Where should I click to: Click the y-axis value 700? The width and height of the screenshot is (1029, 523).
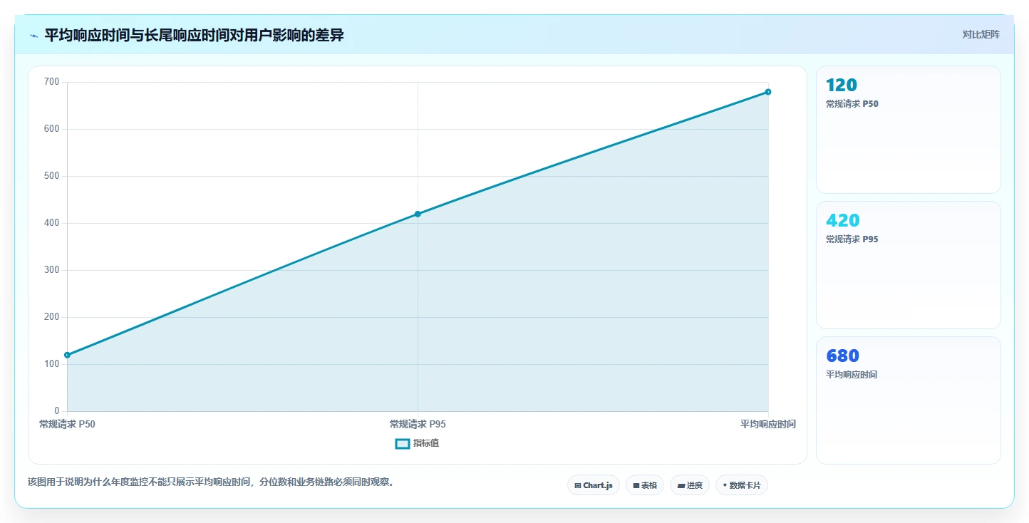51,82
